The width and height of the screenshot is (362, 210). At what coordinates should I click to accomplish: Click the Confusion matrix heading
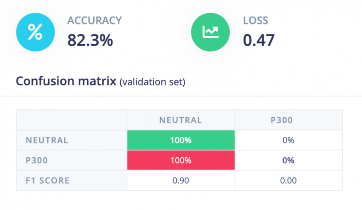click(66, 81)
